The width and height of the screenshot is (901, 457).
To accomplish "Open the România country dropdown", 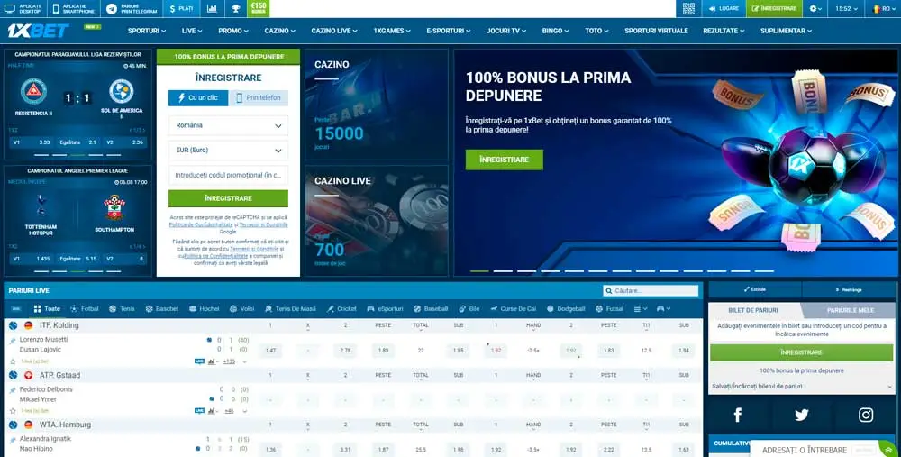I will pos(228,125).
